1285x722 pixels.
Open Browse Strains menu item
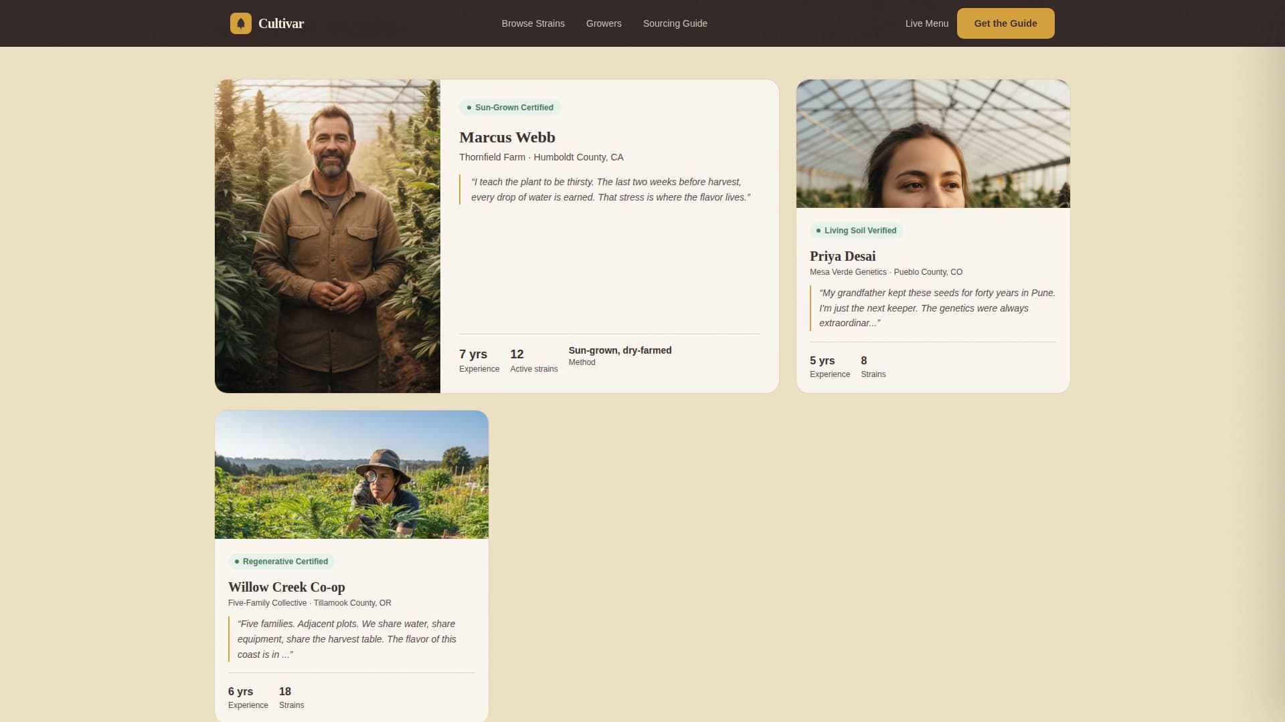pos(533,23)
